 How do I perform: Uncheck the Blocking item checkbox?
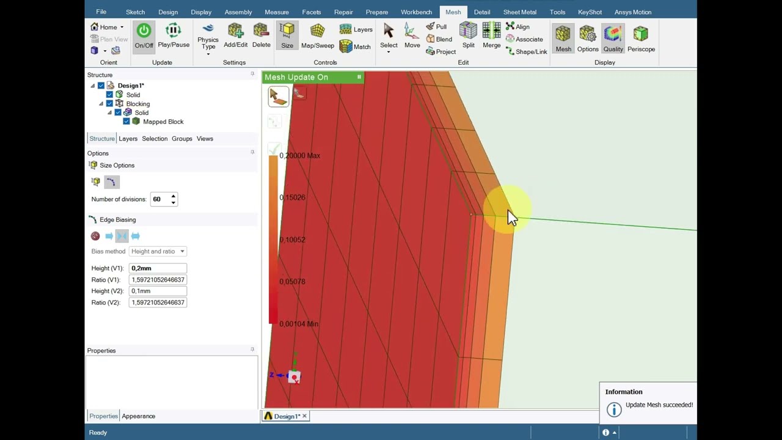pyautogui.click(x=109, y=104)
